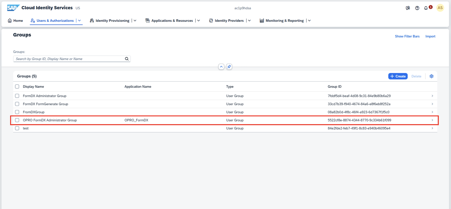Pin the header with the pin icon
451x209 pixels.
pyautogui.click(x=229, y=67)
